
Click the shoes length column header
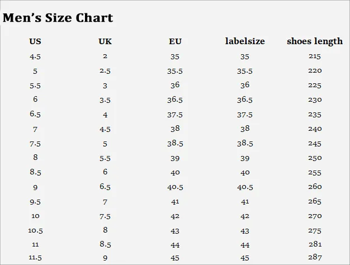click(315, 41)
